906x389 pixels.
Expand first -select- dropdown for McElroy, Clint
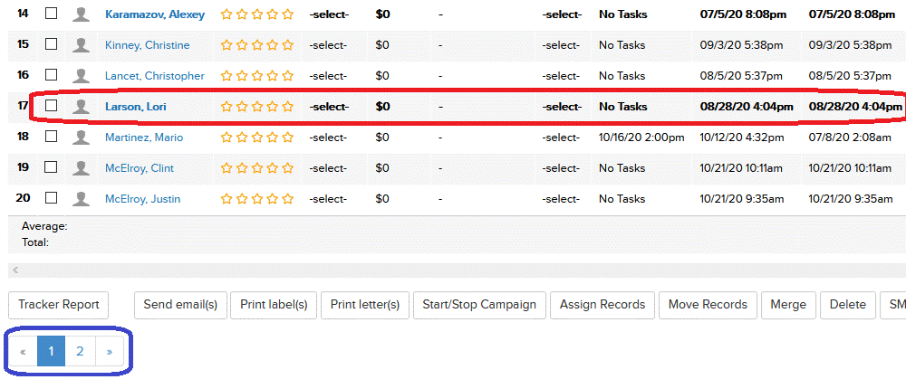328,168
